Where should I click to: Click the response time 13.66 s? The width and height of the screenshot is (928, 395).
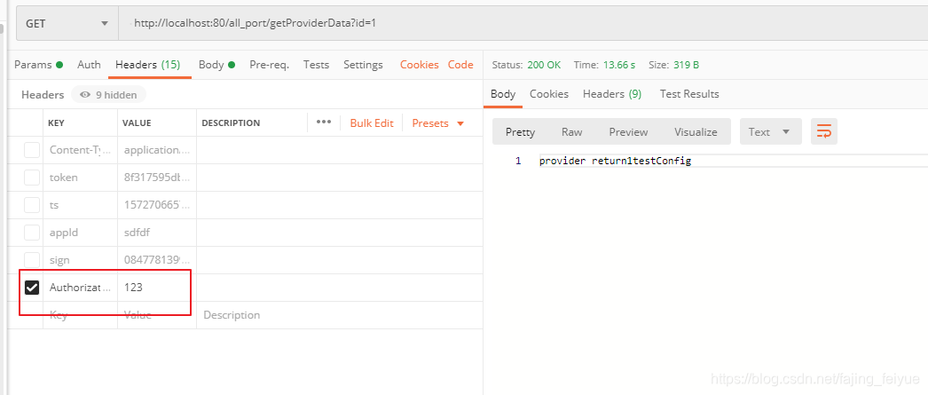[x=619, y=65]
